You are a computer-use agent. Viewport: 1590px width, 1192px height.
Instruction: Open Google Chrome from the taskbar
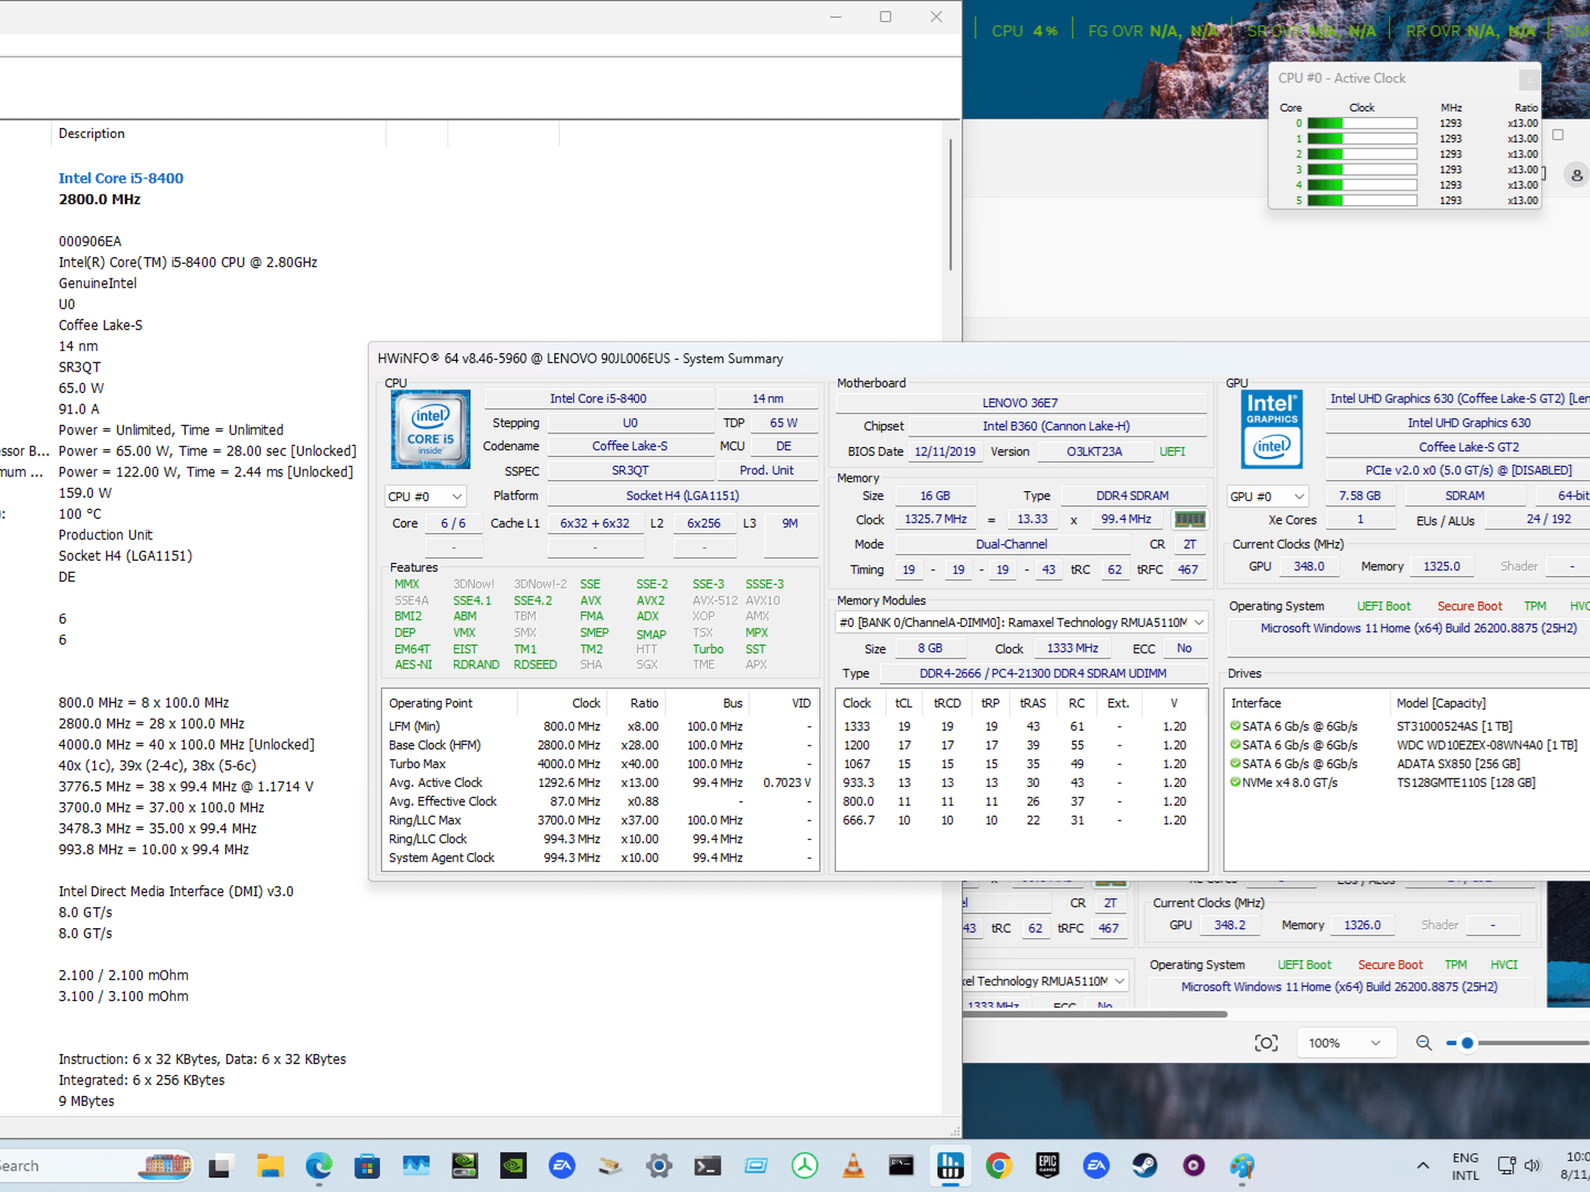[999, 1166]
